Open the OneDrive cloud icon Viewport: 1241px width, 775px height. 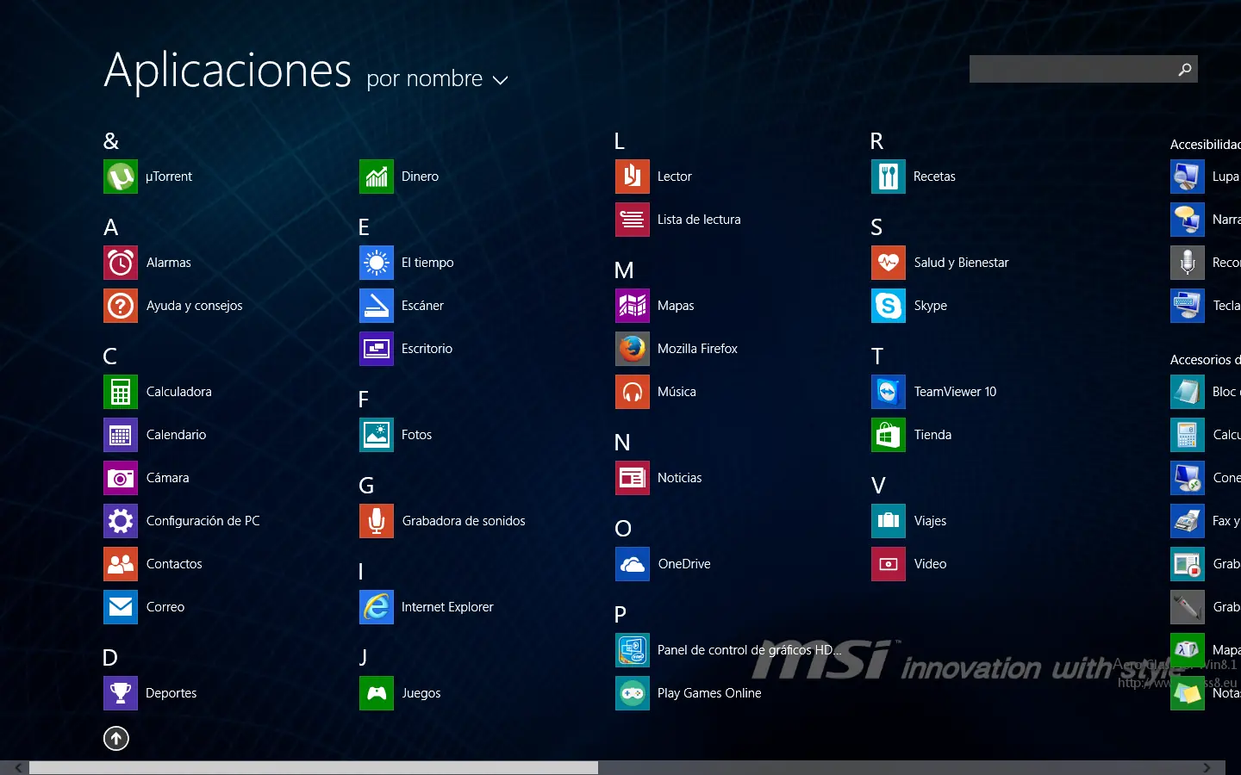[633, 564]
